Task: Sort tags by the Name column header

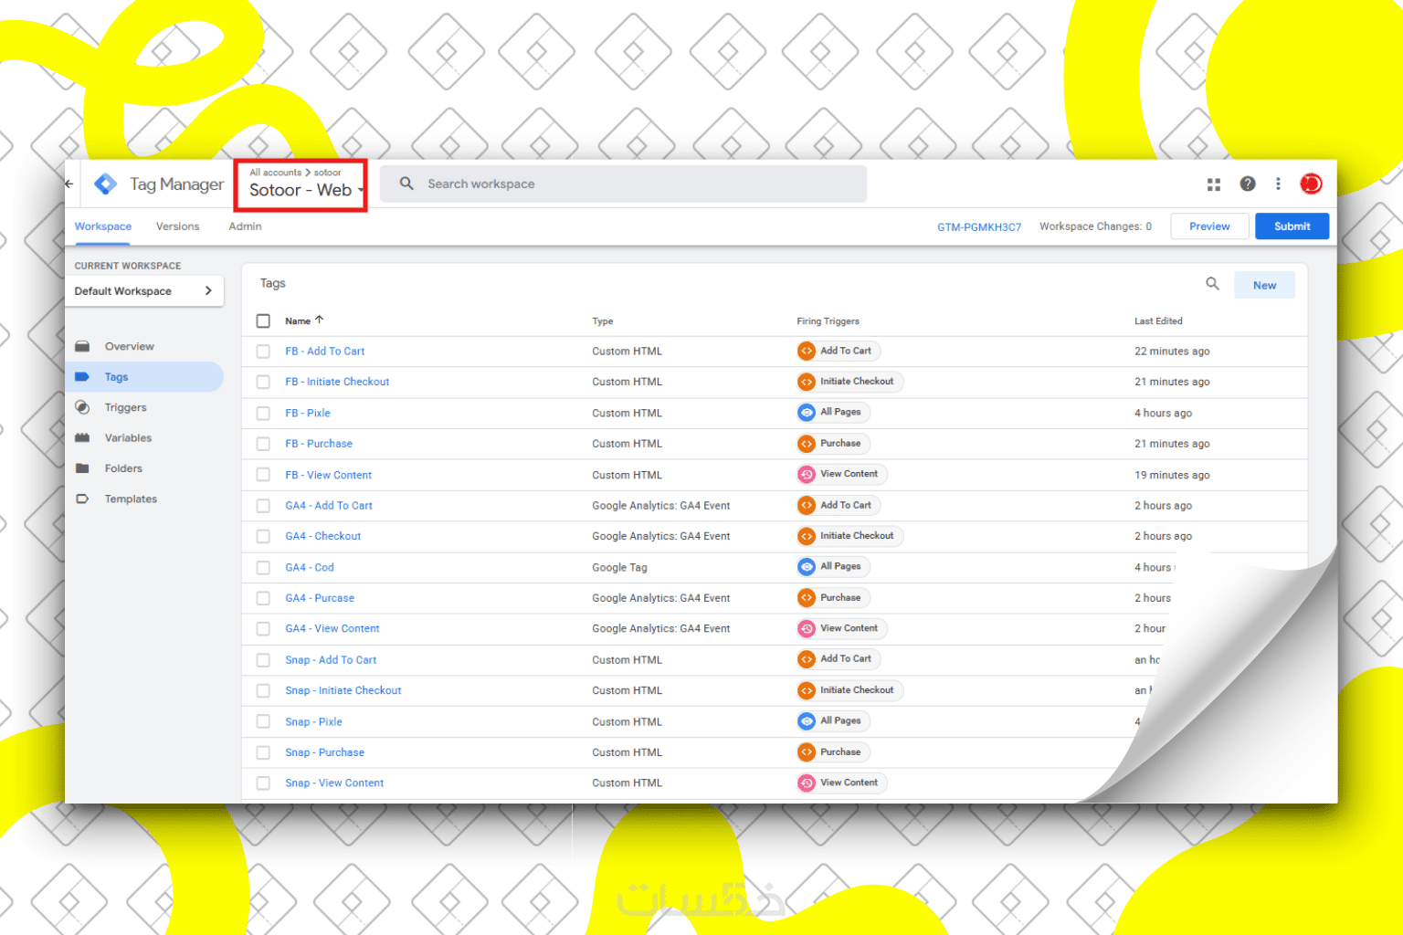Action: pos(304,320)
